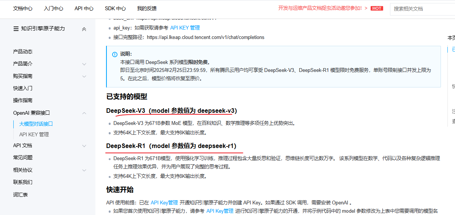Open the 文档中心 top menu
455x215 pixels.
click(x=23, y=9)
